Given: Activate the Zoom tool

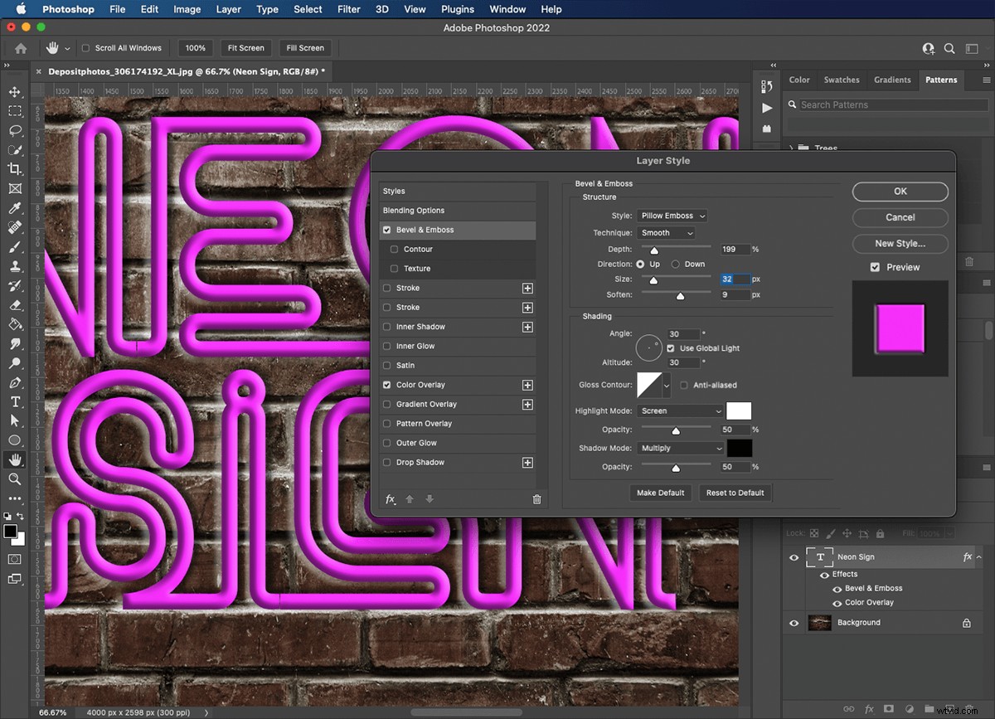Looking at the screenshot, I should (12, 479).
